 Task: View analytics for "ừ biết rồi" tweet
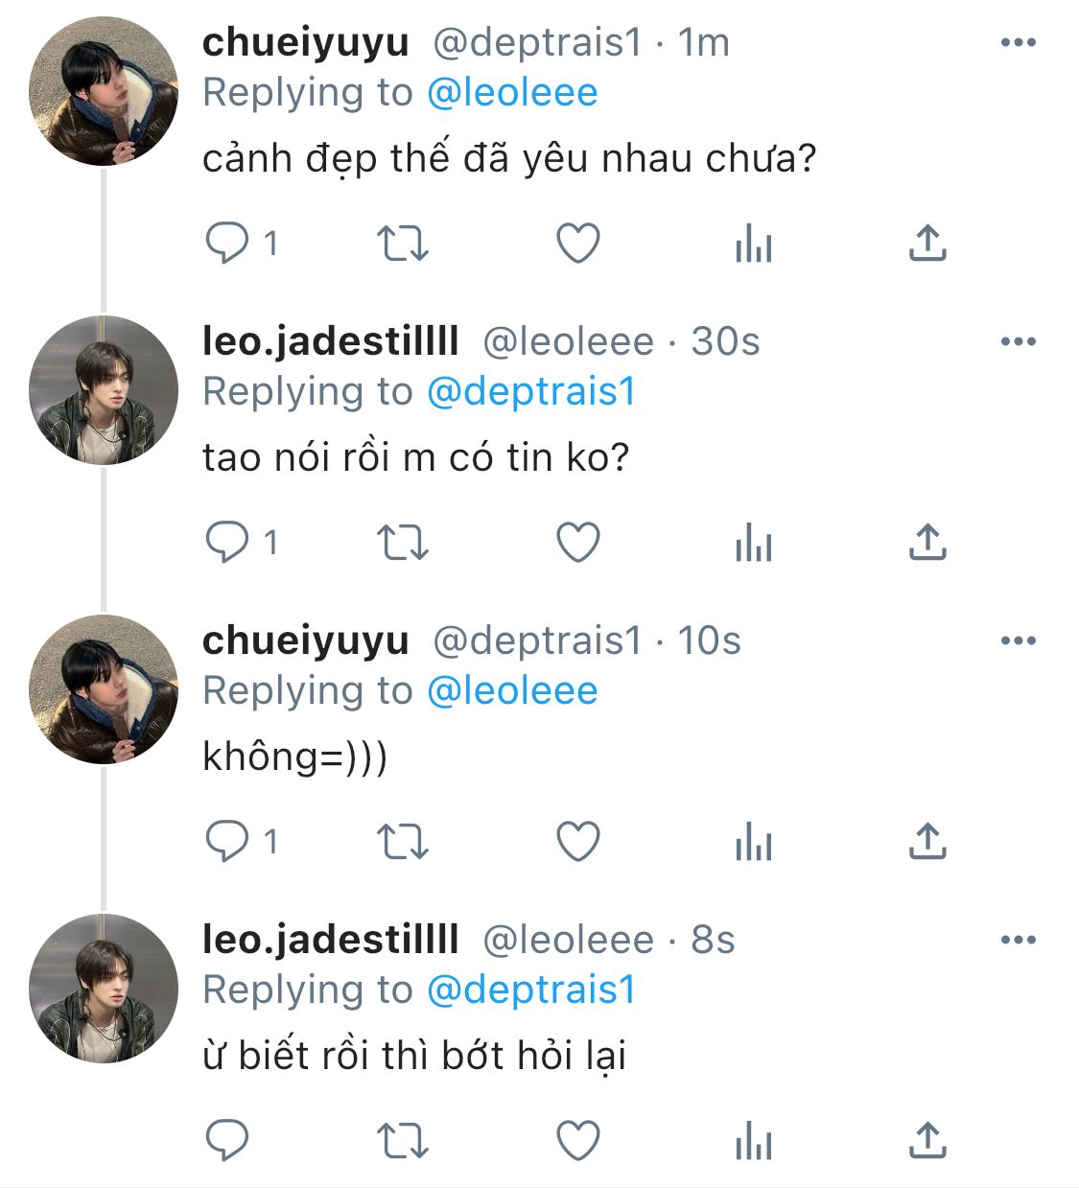click(753, 1142)
